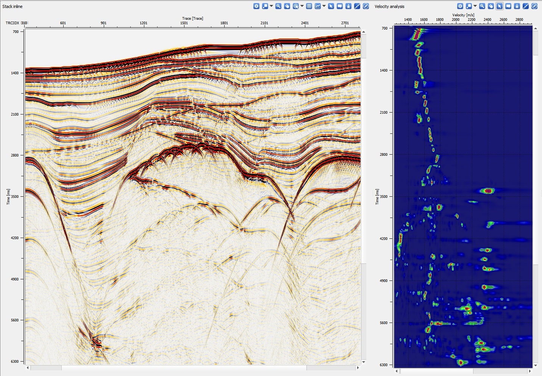Expand resize window dropdown arrow in Stack inline

pos(271,6)
